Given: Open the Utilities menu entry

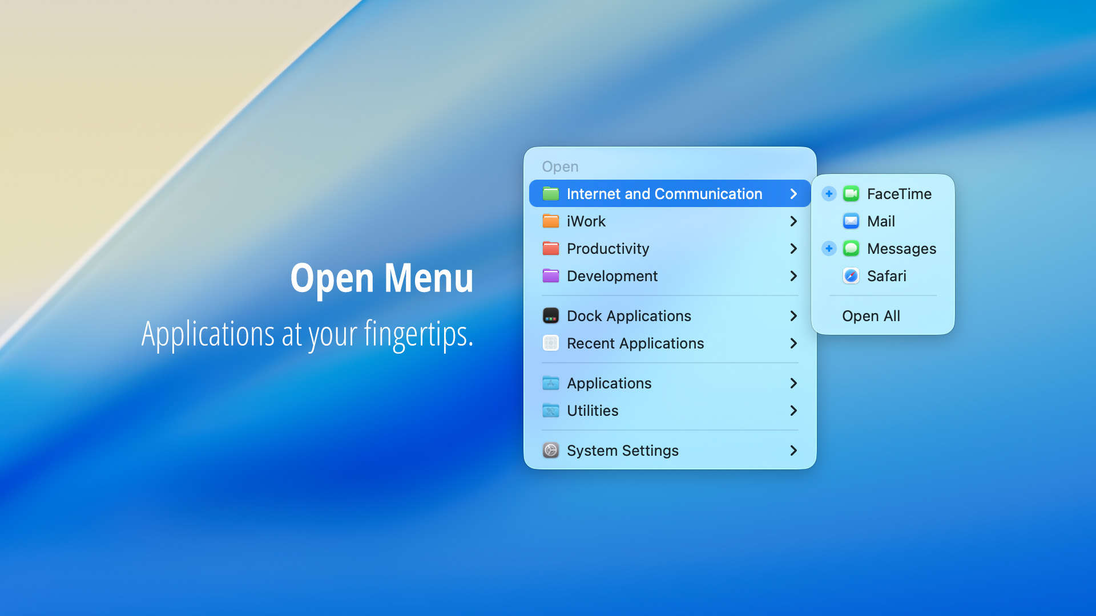Looking at the screenshot, I should pos(670,411).
